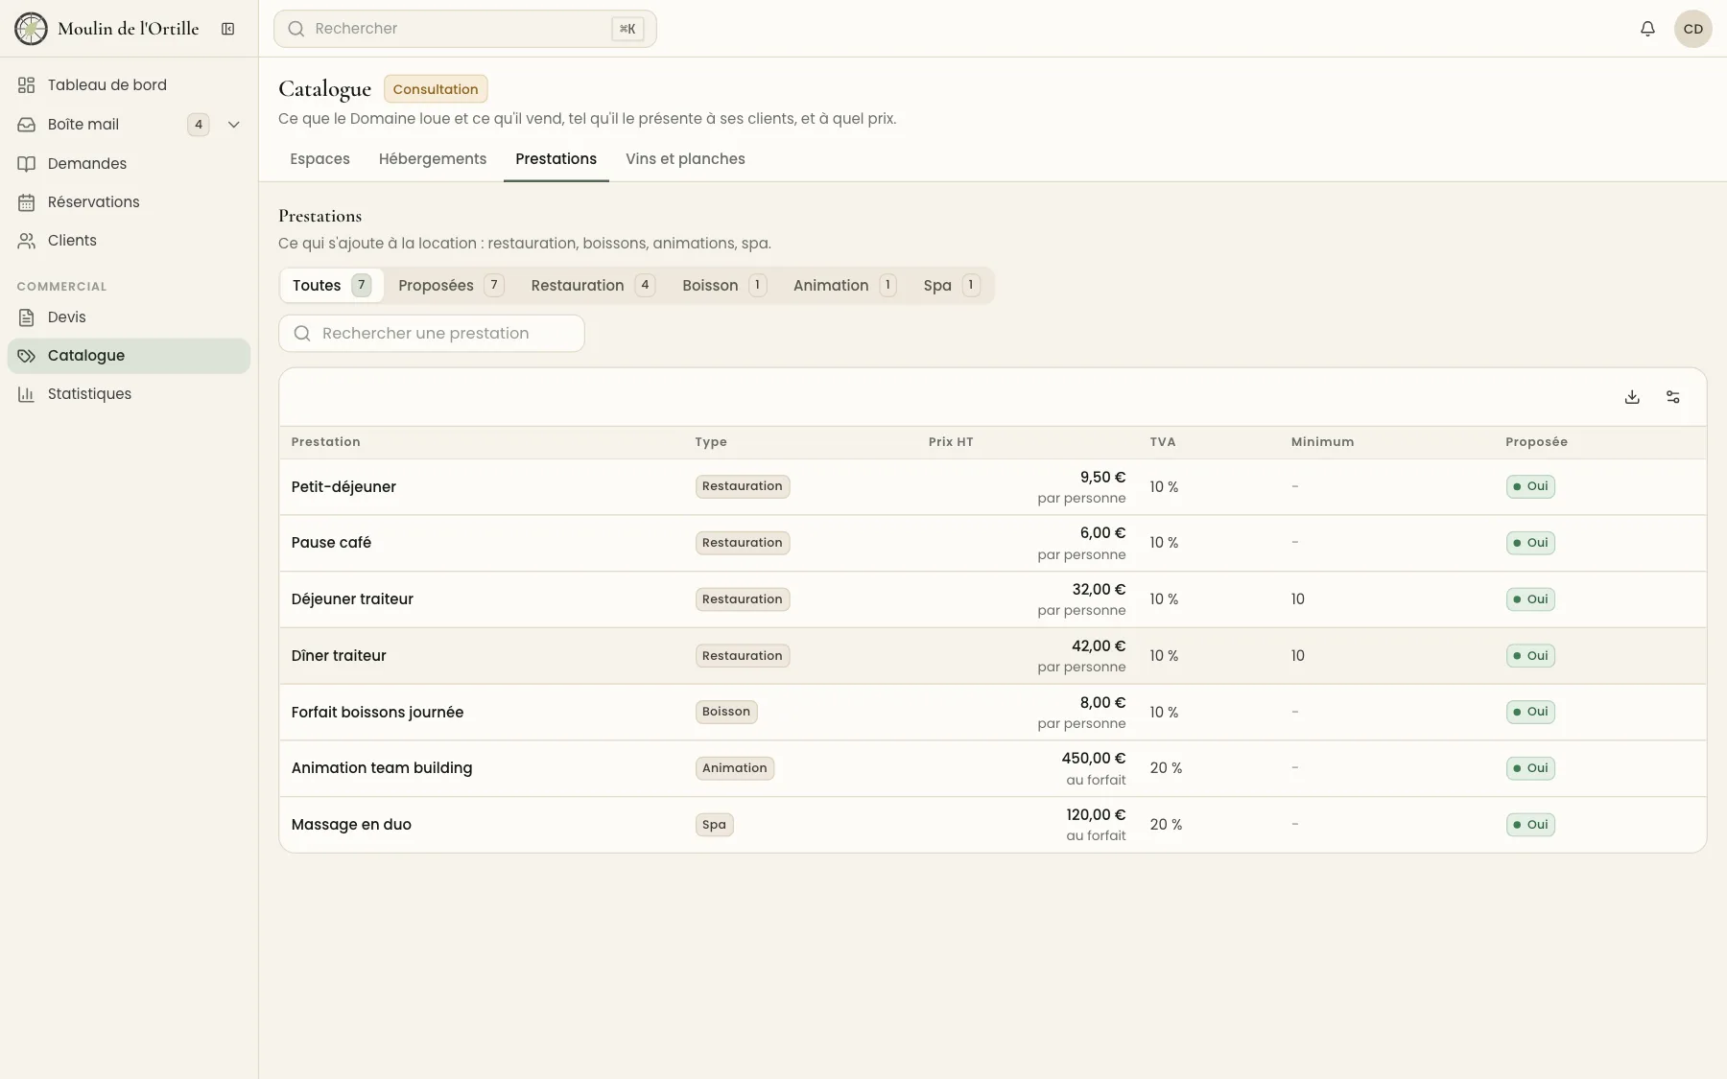Viewport: 1727px width, 1079px height.
Task: Sort by TVA column header
Action: point(1163,442)
